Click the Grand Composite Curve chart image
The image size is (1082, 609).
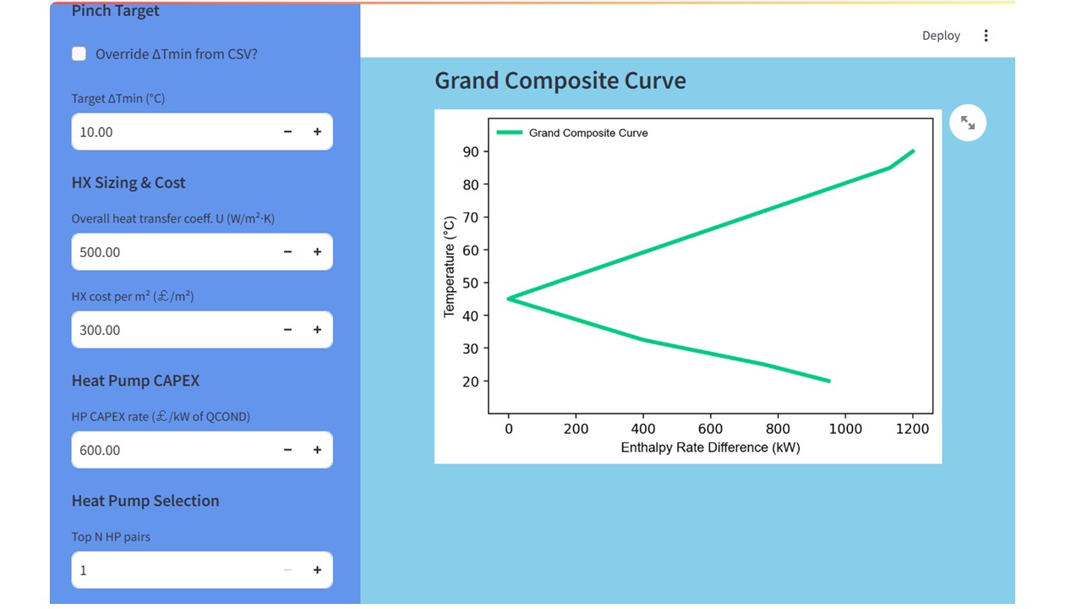coord(687,286)
